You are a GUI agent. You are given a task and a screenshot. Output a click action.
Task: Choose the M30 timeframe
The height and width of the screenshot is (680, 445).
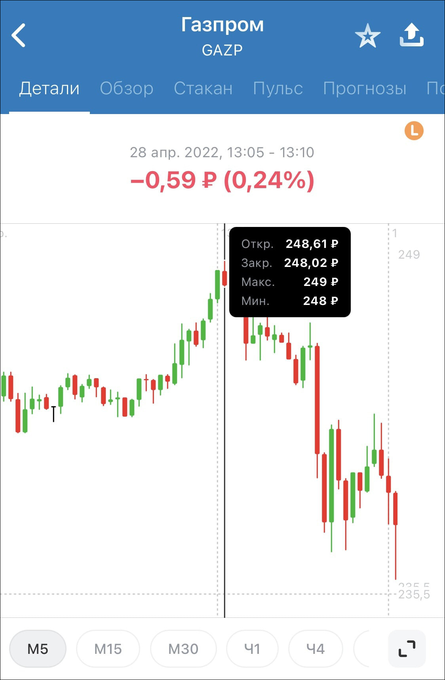pyautogui.click(x=183, y=649)
